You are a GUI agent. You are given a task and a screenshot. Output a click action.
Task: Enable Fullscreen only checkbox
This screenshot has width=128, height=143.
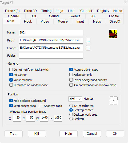pyautogui.click(x=71, y=75)
